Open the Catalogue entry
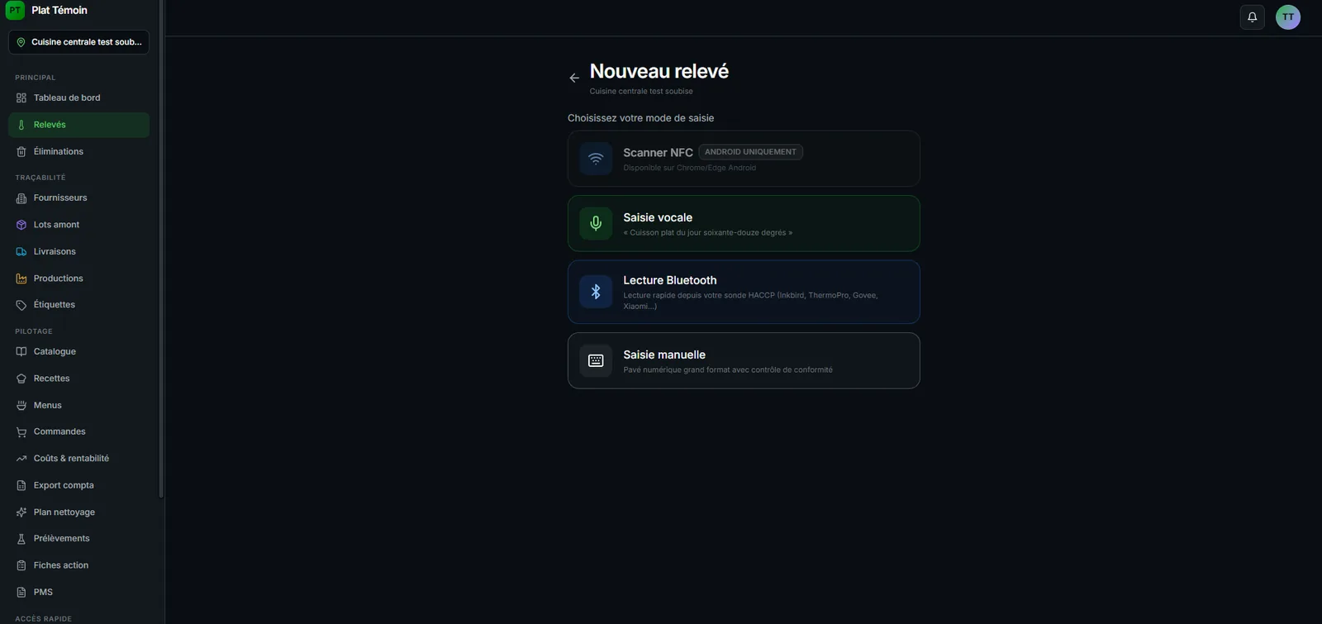The height and width of the screenshot is (624, 1322). point(78,352)
